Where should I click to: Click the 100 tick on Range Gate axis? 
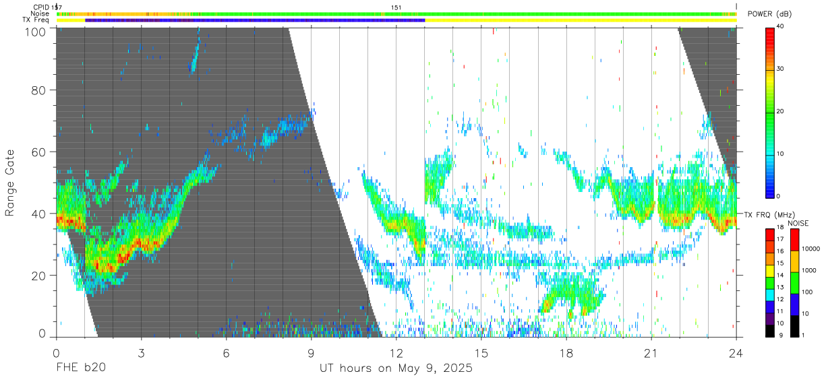[36, 32]
